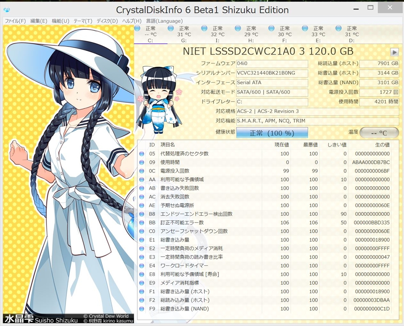Click the しきい値 column header
This screenshot has width=404, height=326.
coord(334,145)
